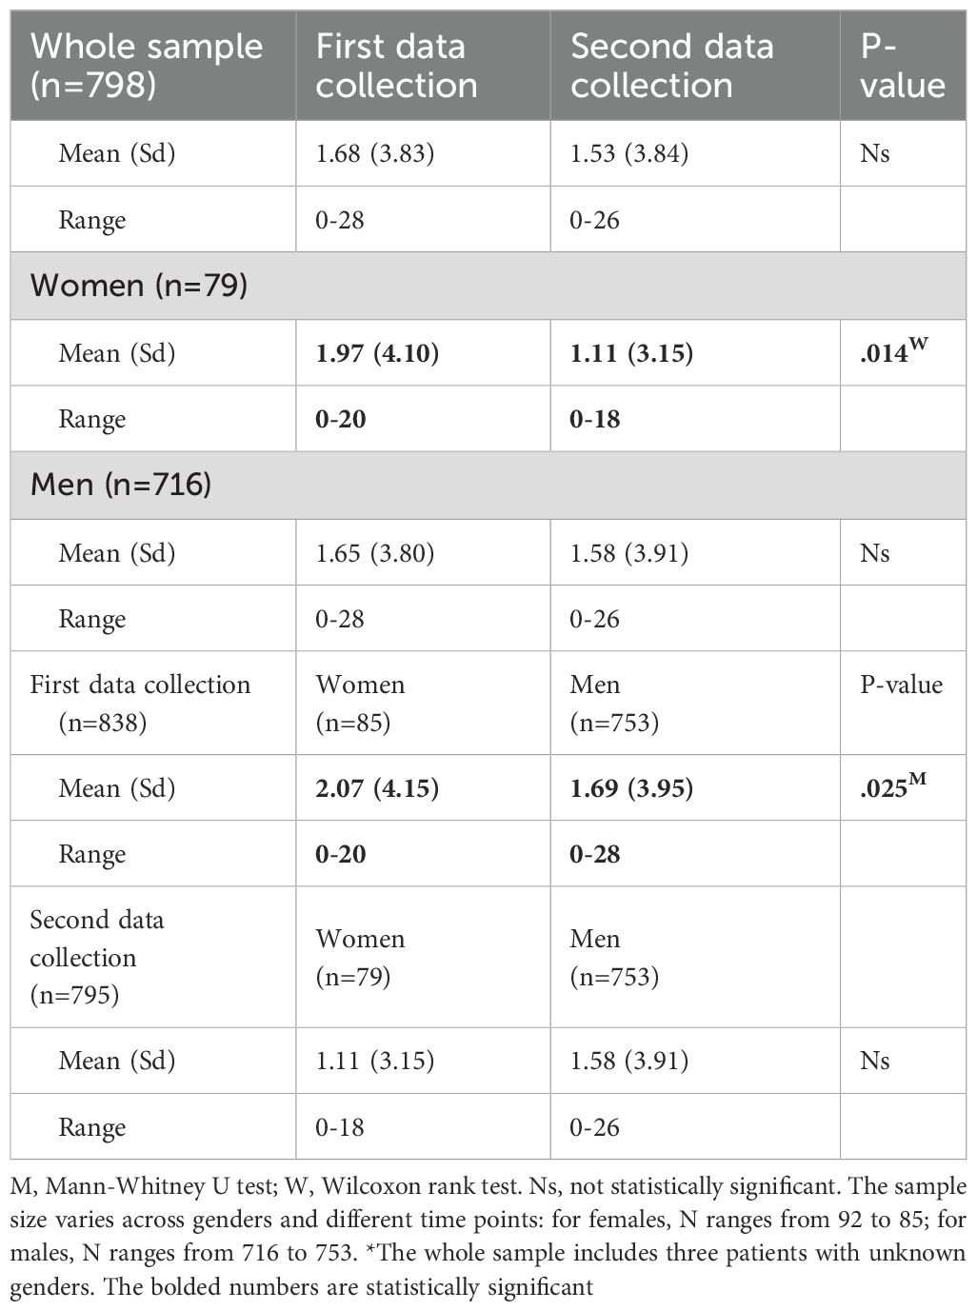Click the top-right 'P-value' column header
Screen dimensions: 977x1311
[901, 65]
